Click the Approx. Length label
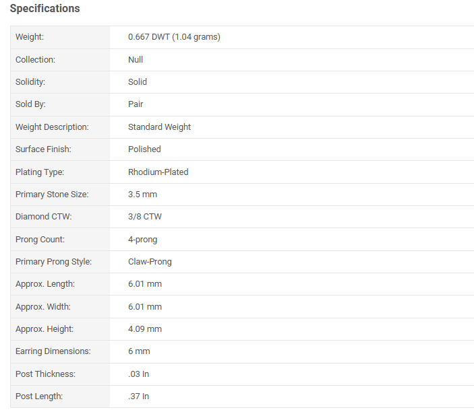This screenshot has width=474, height=416. tap(45, 284)
